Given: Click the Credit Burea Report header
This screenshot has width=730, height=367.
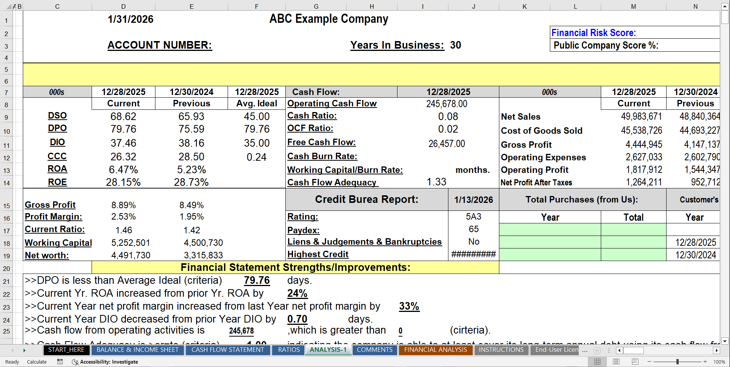Looking at the screenshot, I should pos(367,199).
